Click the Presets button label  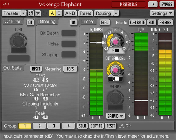point(11,13)
